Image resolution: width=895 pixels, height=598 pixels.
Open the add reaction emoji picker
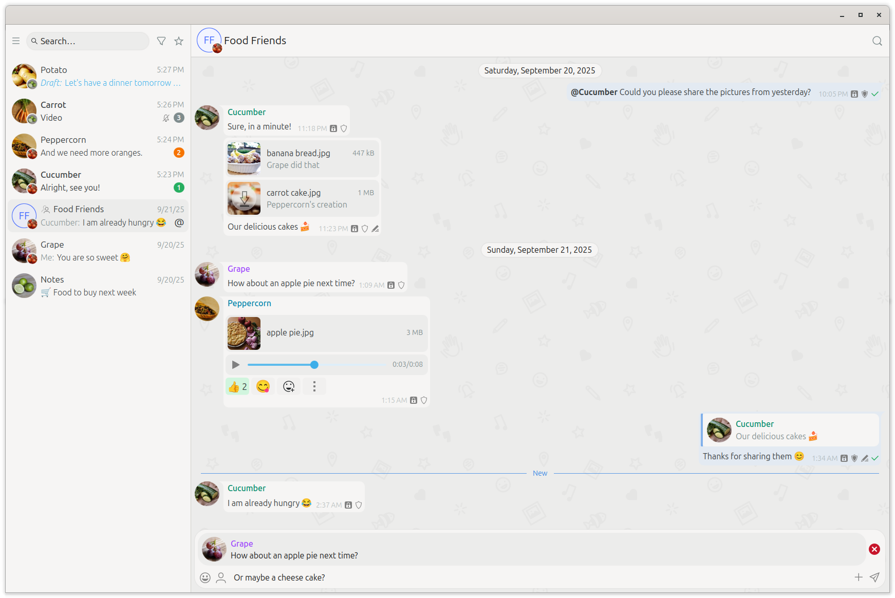[289, 386]
